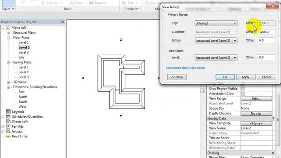Click the Sheets (all) icon

8,122
